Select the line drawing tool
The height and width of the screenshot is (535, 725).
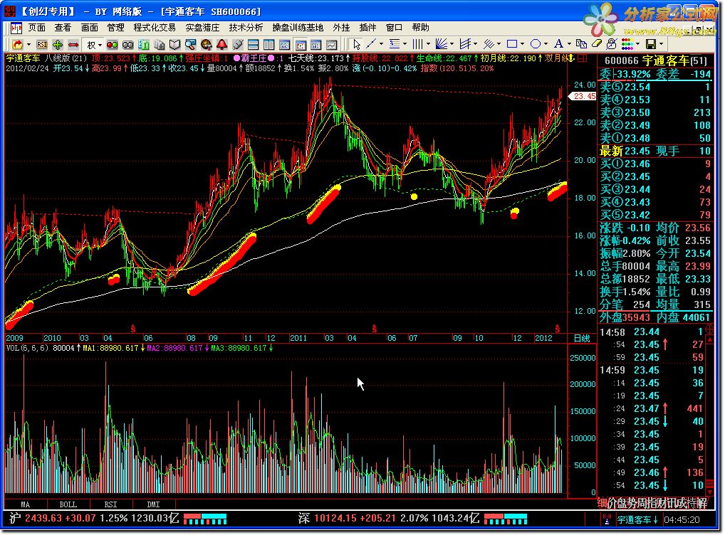pos(371,44)
